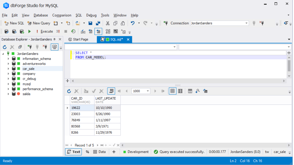Viewport: 294px width, 165px height.
Task: Switch results to card view
Action: click(x=180, y=91)
